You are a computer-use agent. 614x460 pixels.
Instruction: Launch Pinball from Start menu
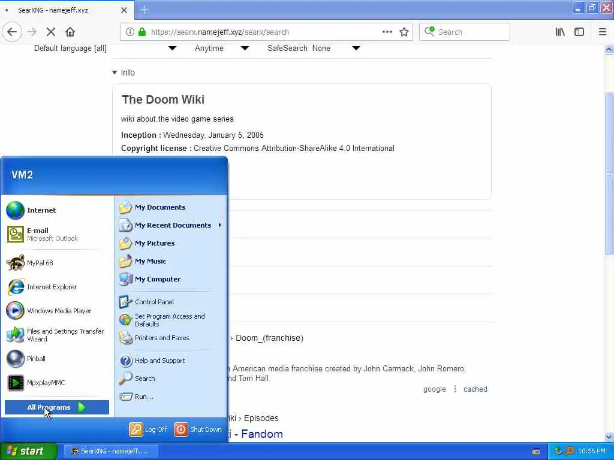[x=57, y=359]
